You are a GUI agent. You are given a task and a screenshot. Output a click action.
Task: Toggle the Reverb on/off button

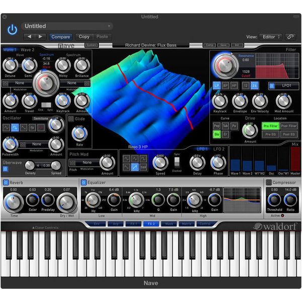point(6,182)
